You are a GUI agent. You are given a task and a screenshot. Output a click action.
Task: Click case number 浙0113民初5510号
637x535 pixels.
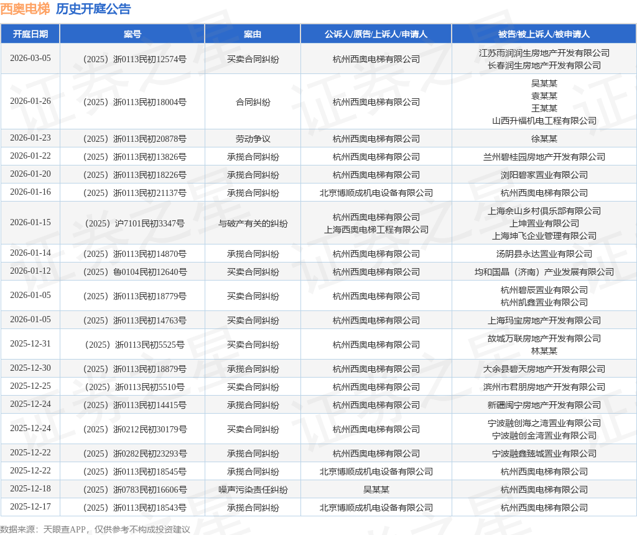point(134,387)
